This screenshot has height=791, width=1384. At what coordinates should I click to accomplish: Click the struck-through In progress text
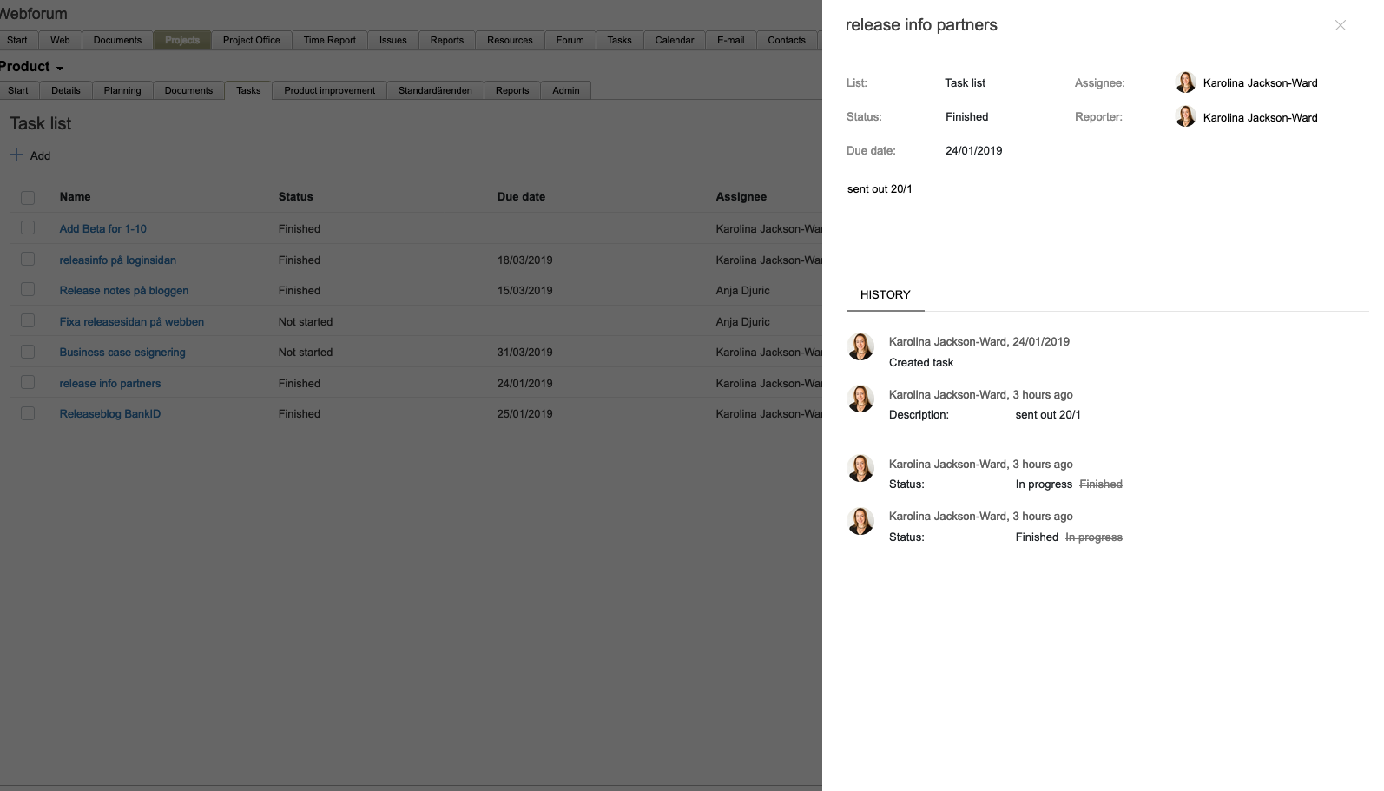[x=1094, y=537]
